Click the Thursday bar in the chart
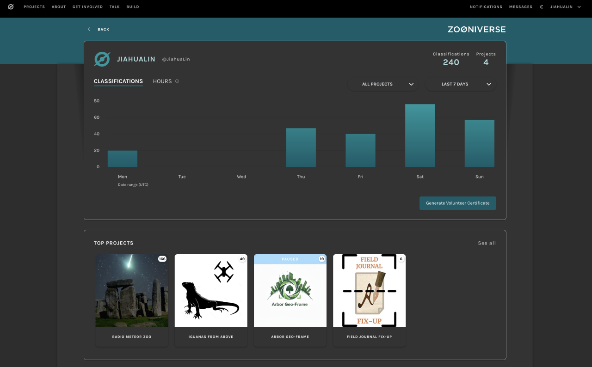Screen dimensions: 592x367 coord(301,148)
